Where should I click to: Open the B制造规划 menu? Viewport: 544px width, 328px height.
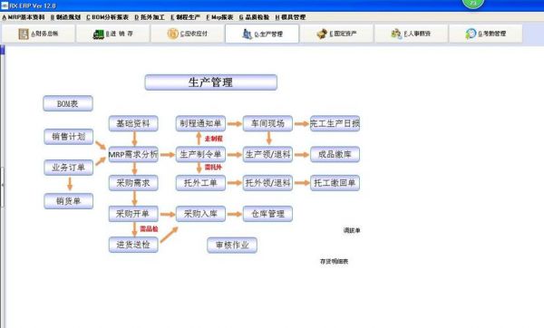(65, 17)
